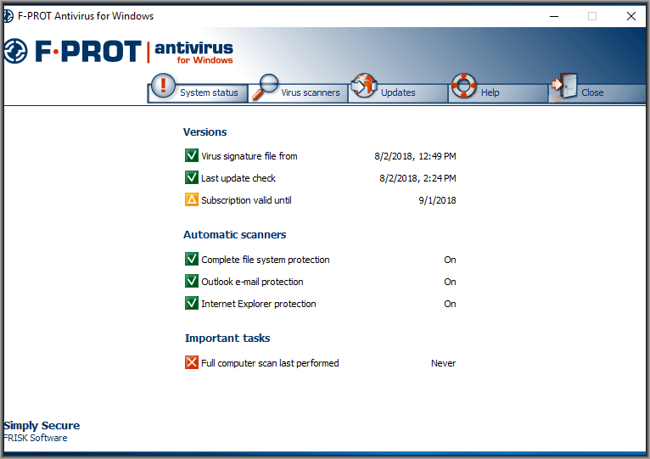Click the F-PROT Antivirus for Windows window title
Viewport: 650px width, 459px height.
pos(86,16)
